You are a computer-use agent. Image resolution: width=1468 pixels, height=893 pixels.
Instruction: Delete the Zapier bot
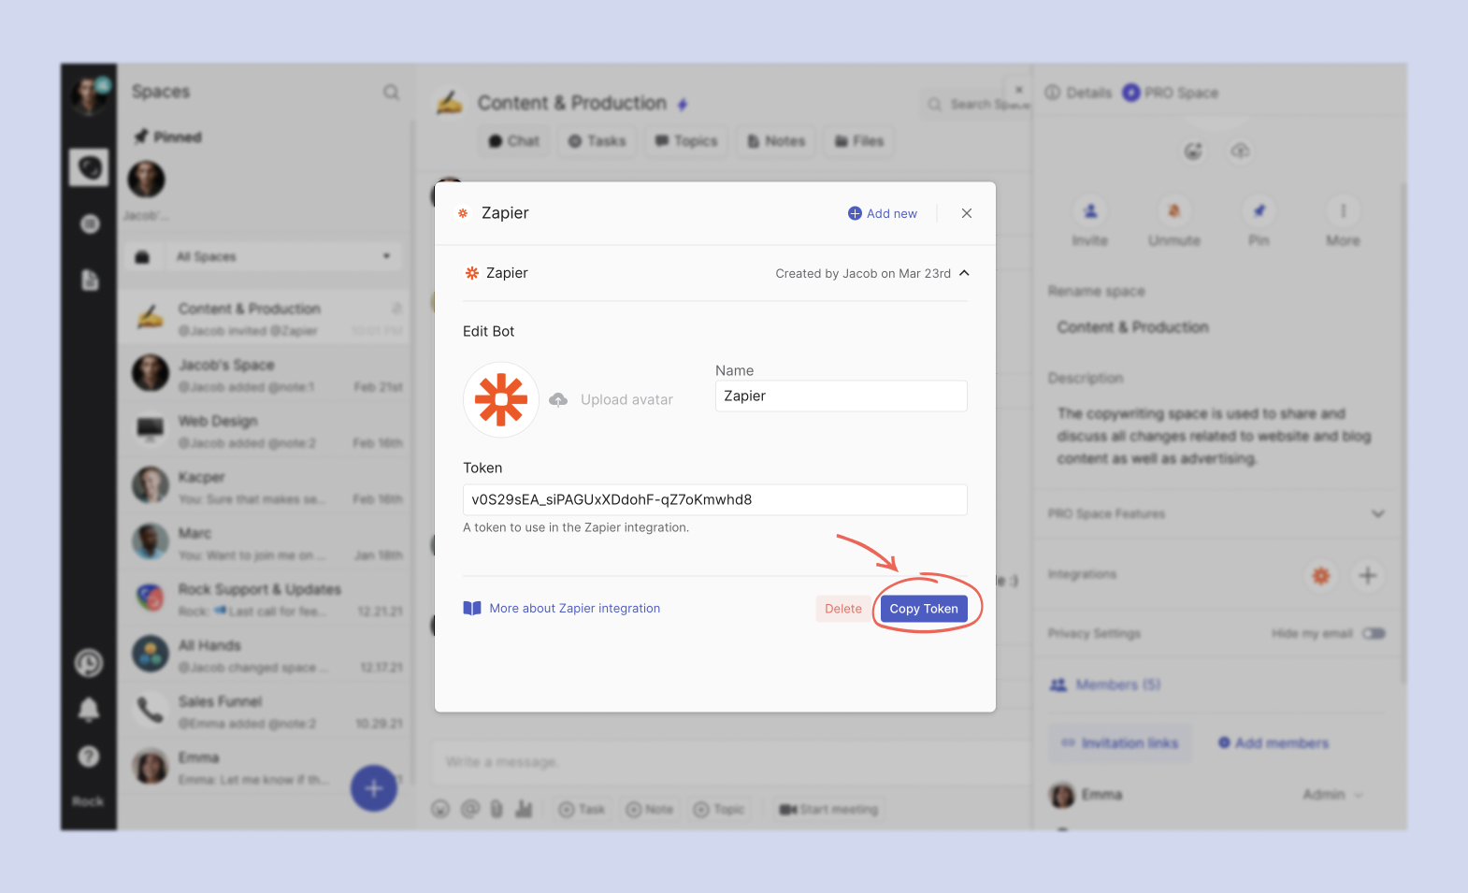(x=842, y=609)
